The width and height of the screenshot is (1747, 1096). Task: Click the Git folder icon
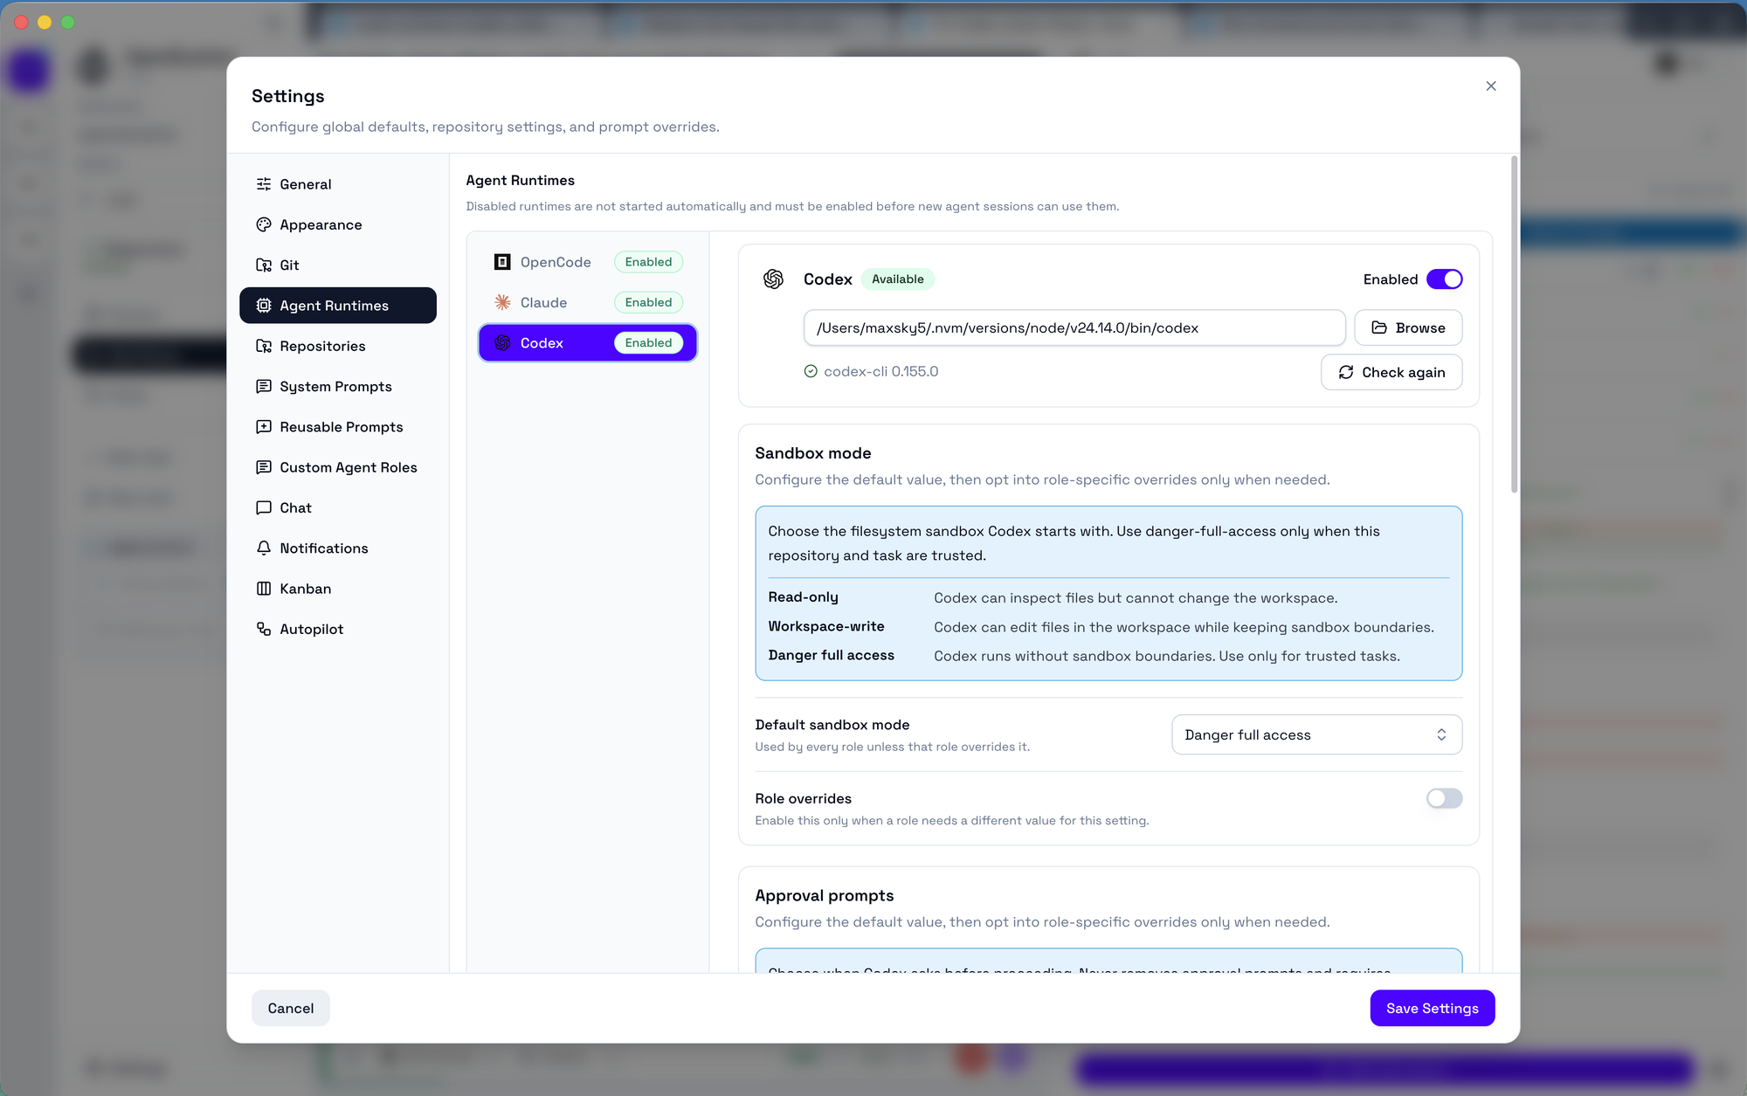click(264, 265)
